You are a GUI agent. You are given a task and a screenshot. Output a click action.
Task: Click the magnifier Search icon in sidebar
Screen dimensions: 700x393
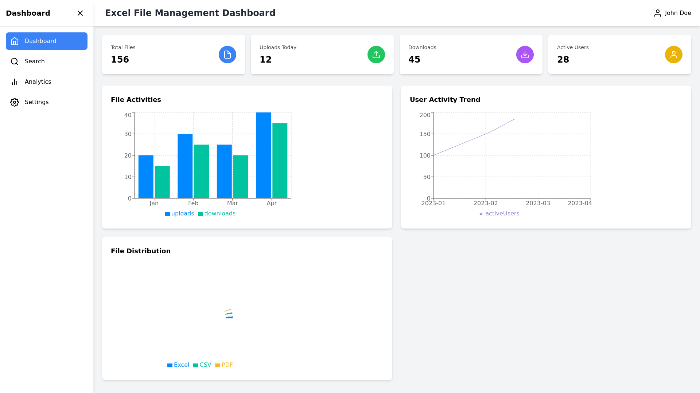(x=15, y=61)
